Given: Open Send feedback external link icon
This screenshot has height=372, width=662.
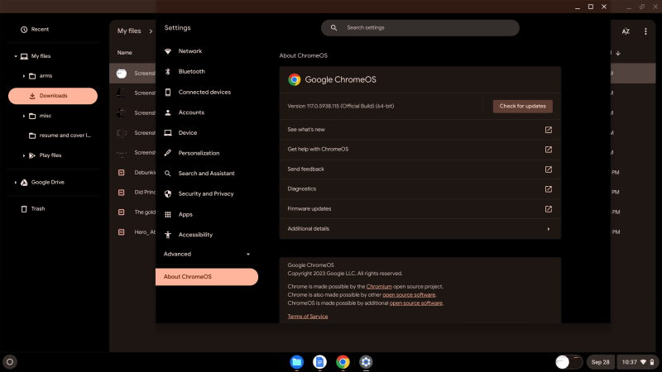Looking at the screenshot, I should pos(549,169).
